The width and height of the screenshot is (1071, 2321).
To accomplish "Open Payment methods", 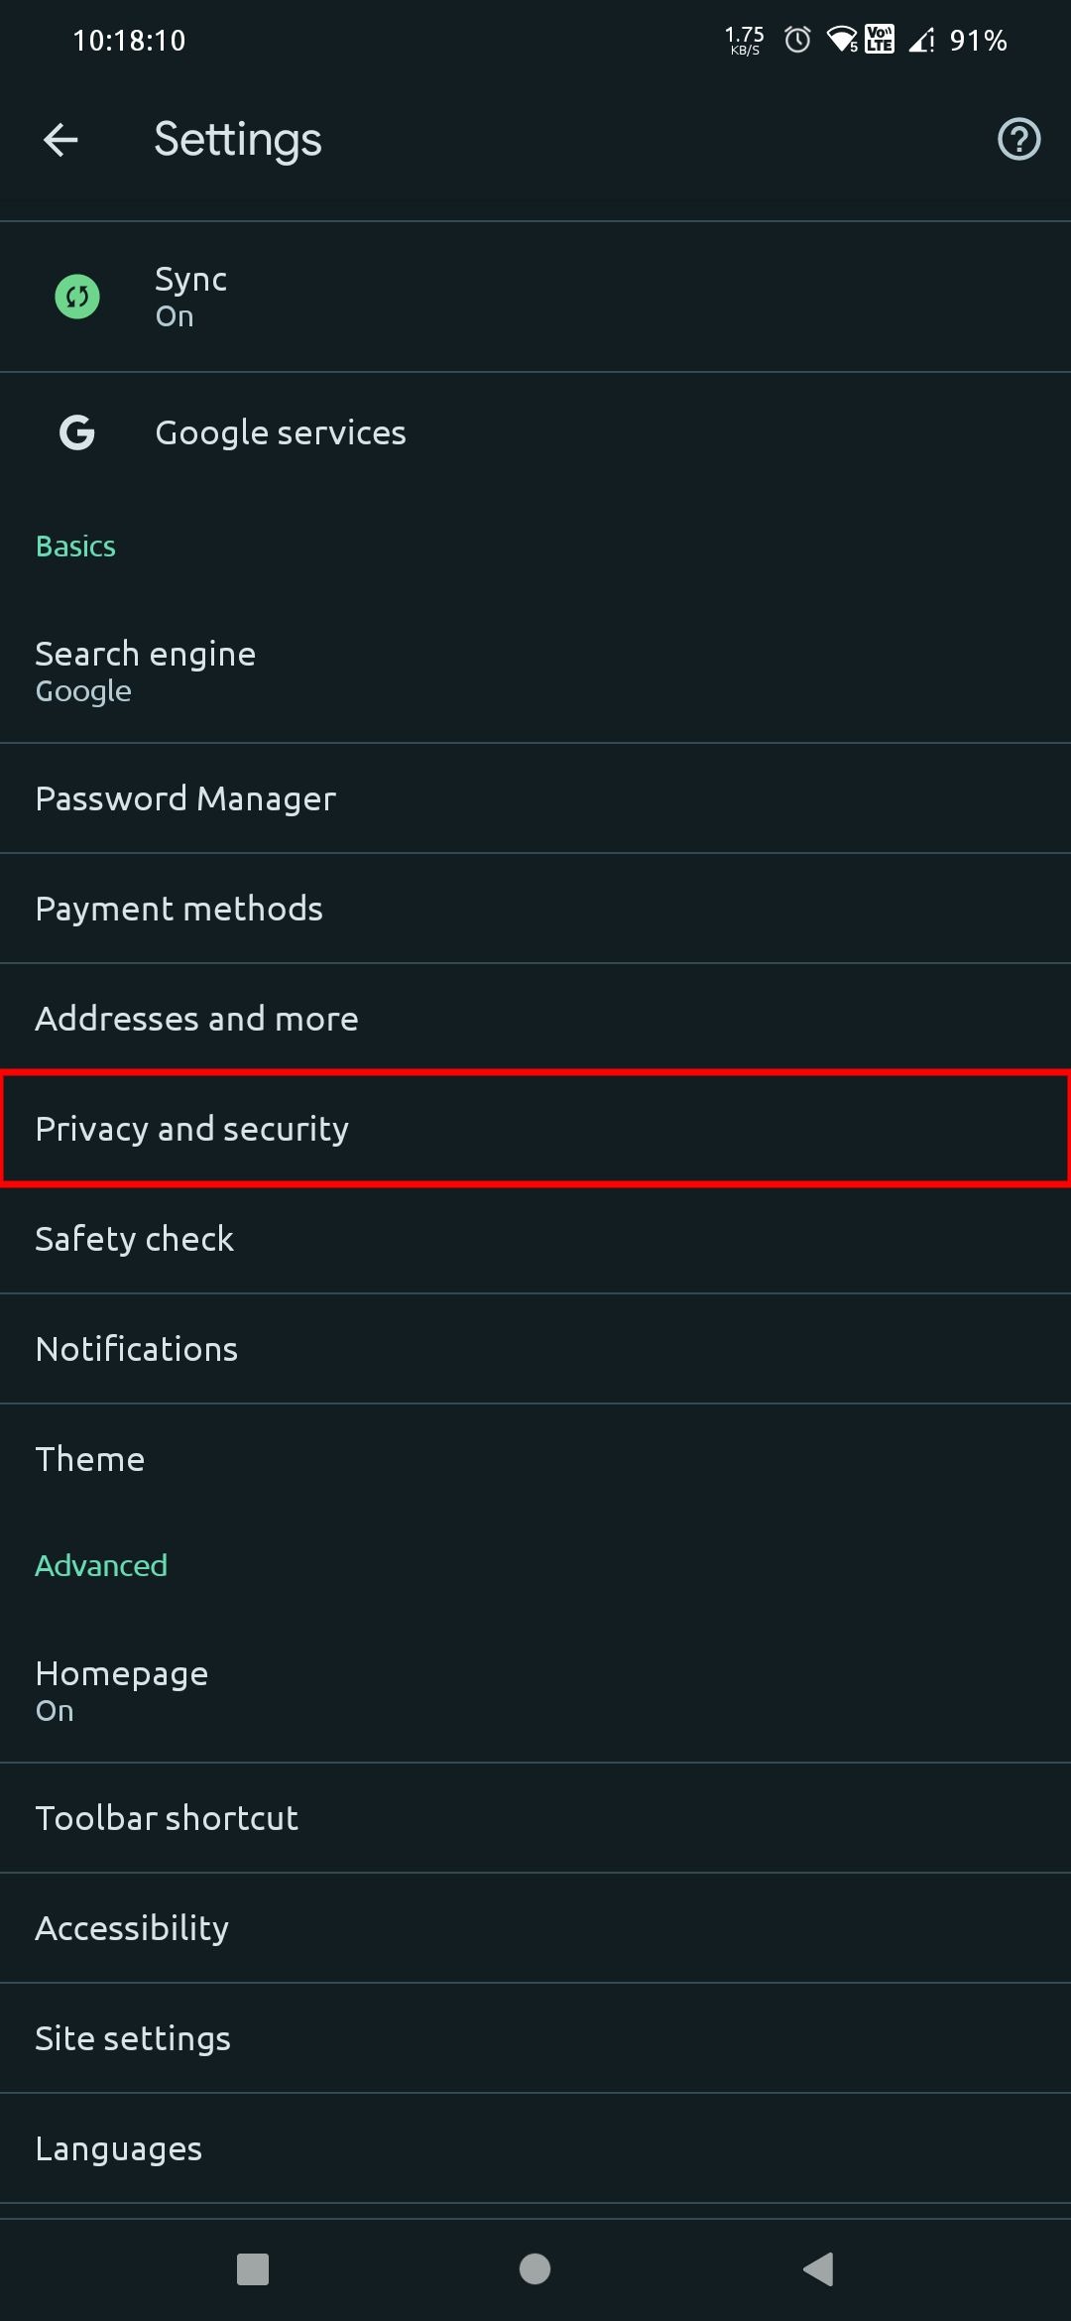I will pyautogui.click(x=535, y=909).
